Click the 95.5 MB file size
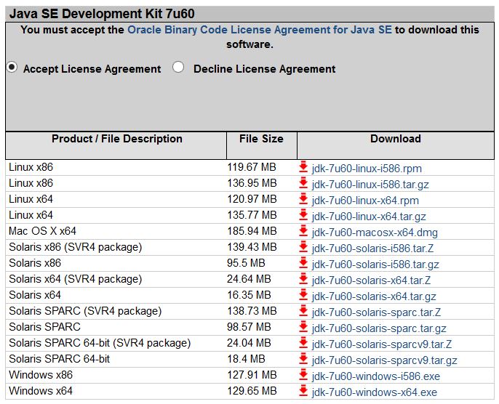Screen dimensions: 499x404 click(246, 263)
